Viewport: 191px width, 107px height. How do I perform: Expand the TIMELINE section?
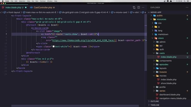(155, 105)
